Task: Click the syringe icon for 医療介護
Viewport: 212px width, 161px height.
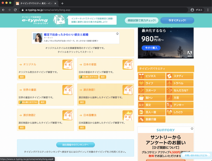Action: 141,119
